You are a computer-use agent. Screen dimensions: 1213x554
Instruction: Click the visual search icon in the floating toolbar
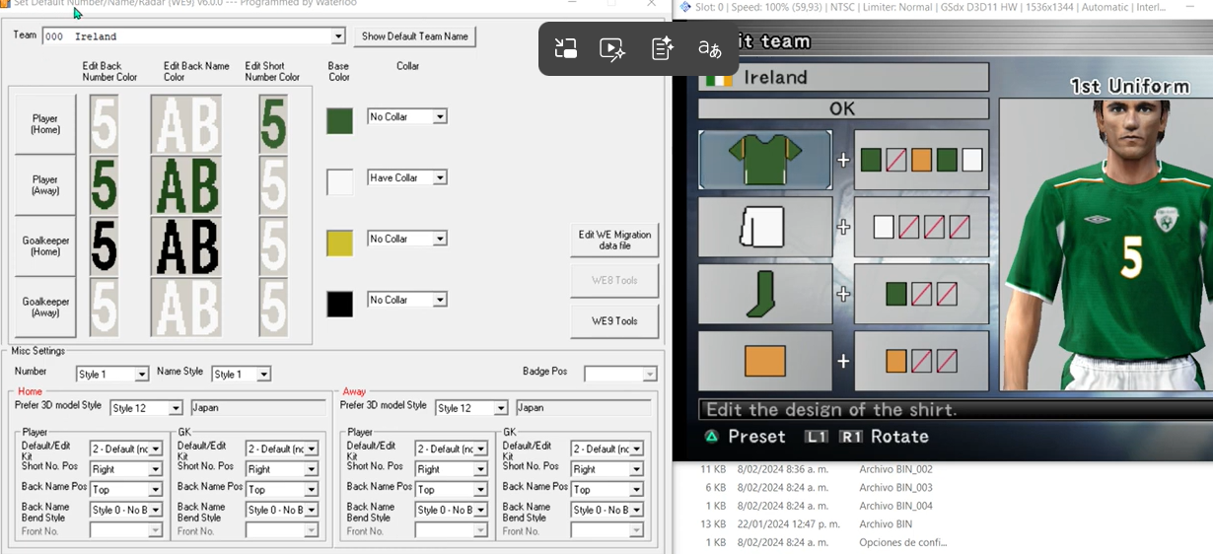pyautogui.click(x=566, y=48)
